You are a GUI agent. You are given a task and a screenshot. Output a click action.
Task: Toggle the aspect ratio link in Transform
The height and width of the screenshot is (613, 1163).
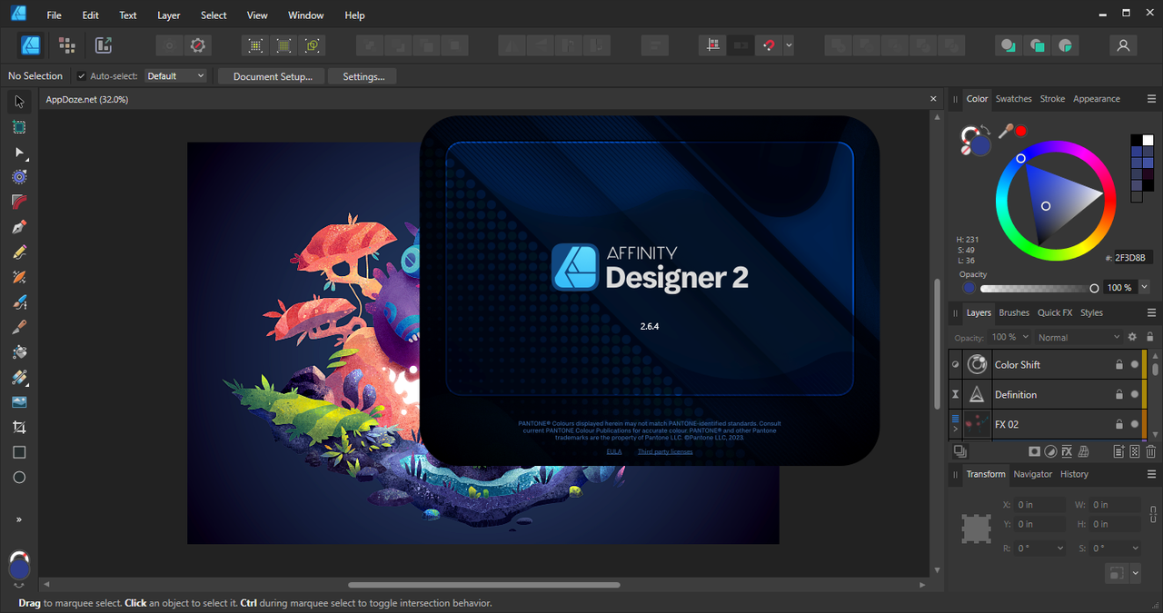click(x=1153, y=514)
